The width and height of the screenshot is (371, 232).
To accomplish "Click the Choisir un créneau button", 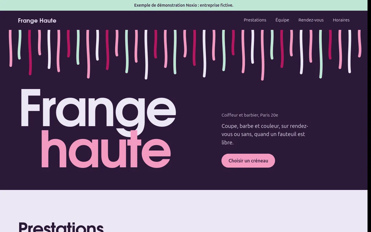I will coord(248,161).
